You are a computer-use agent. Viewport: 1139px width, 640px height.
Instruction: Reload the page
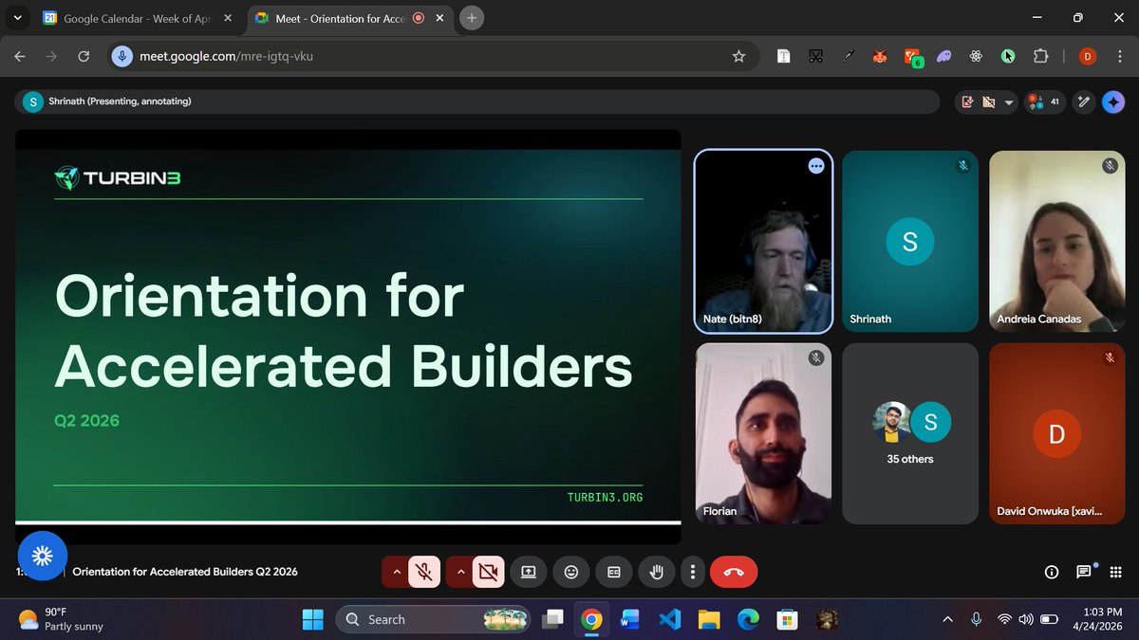[x=84, y=57]
